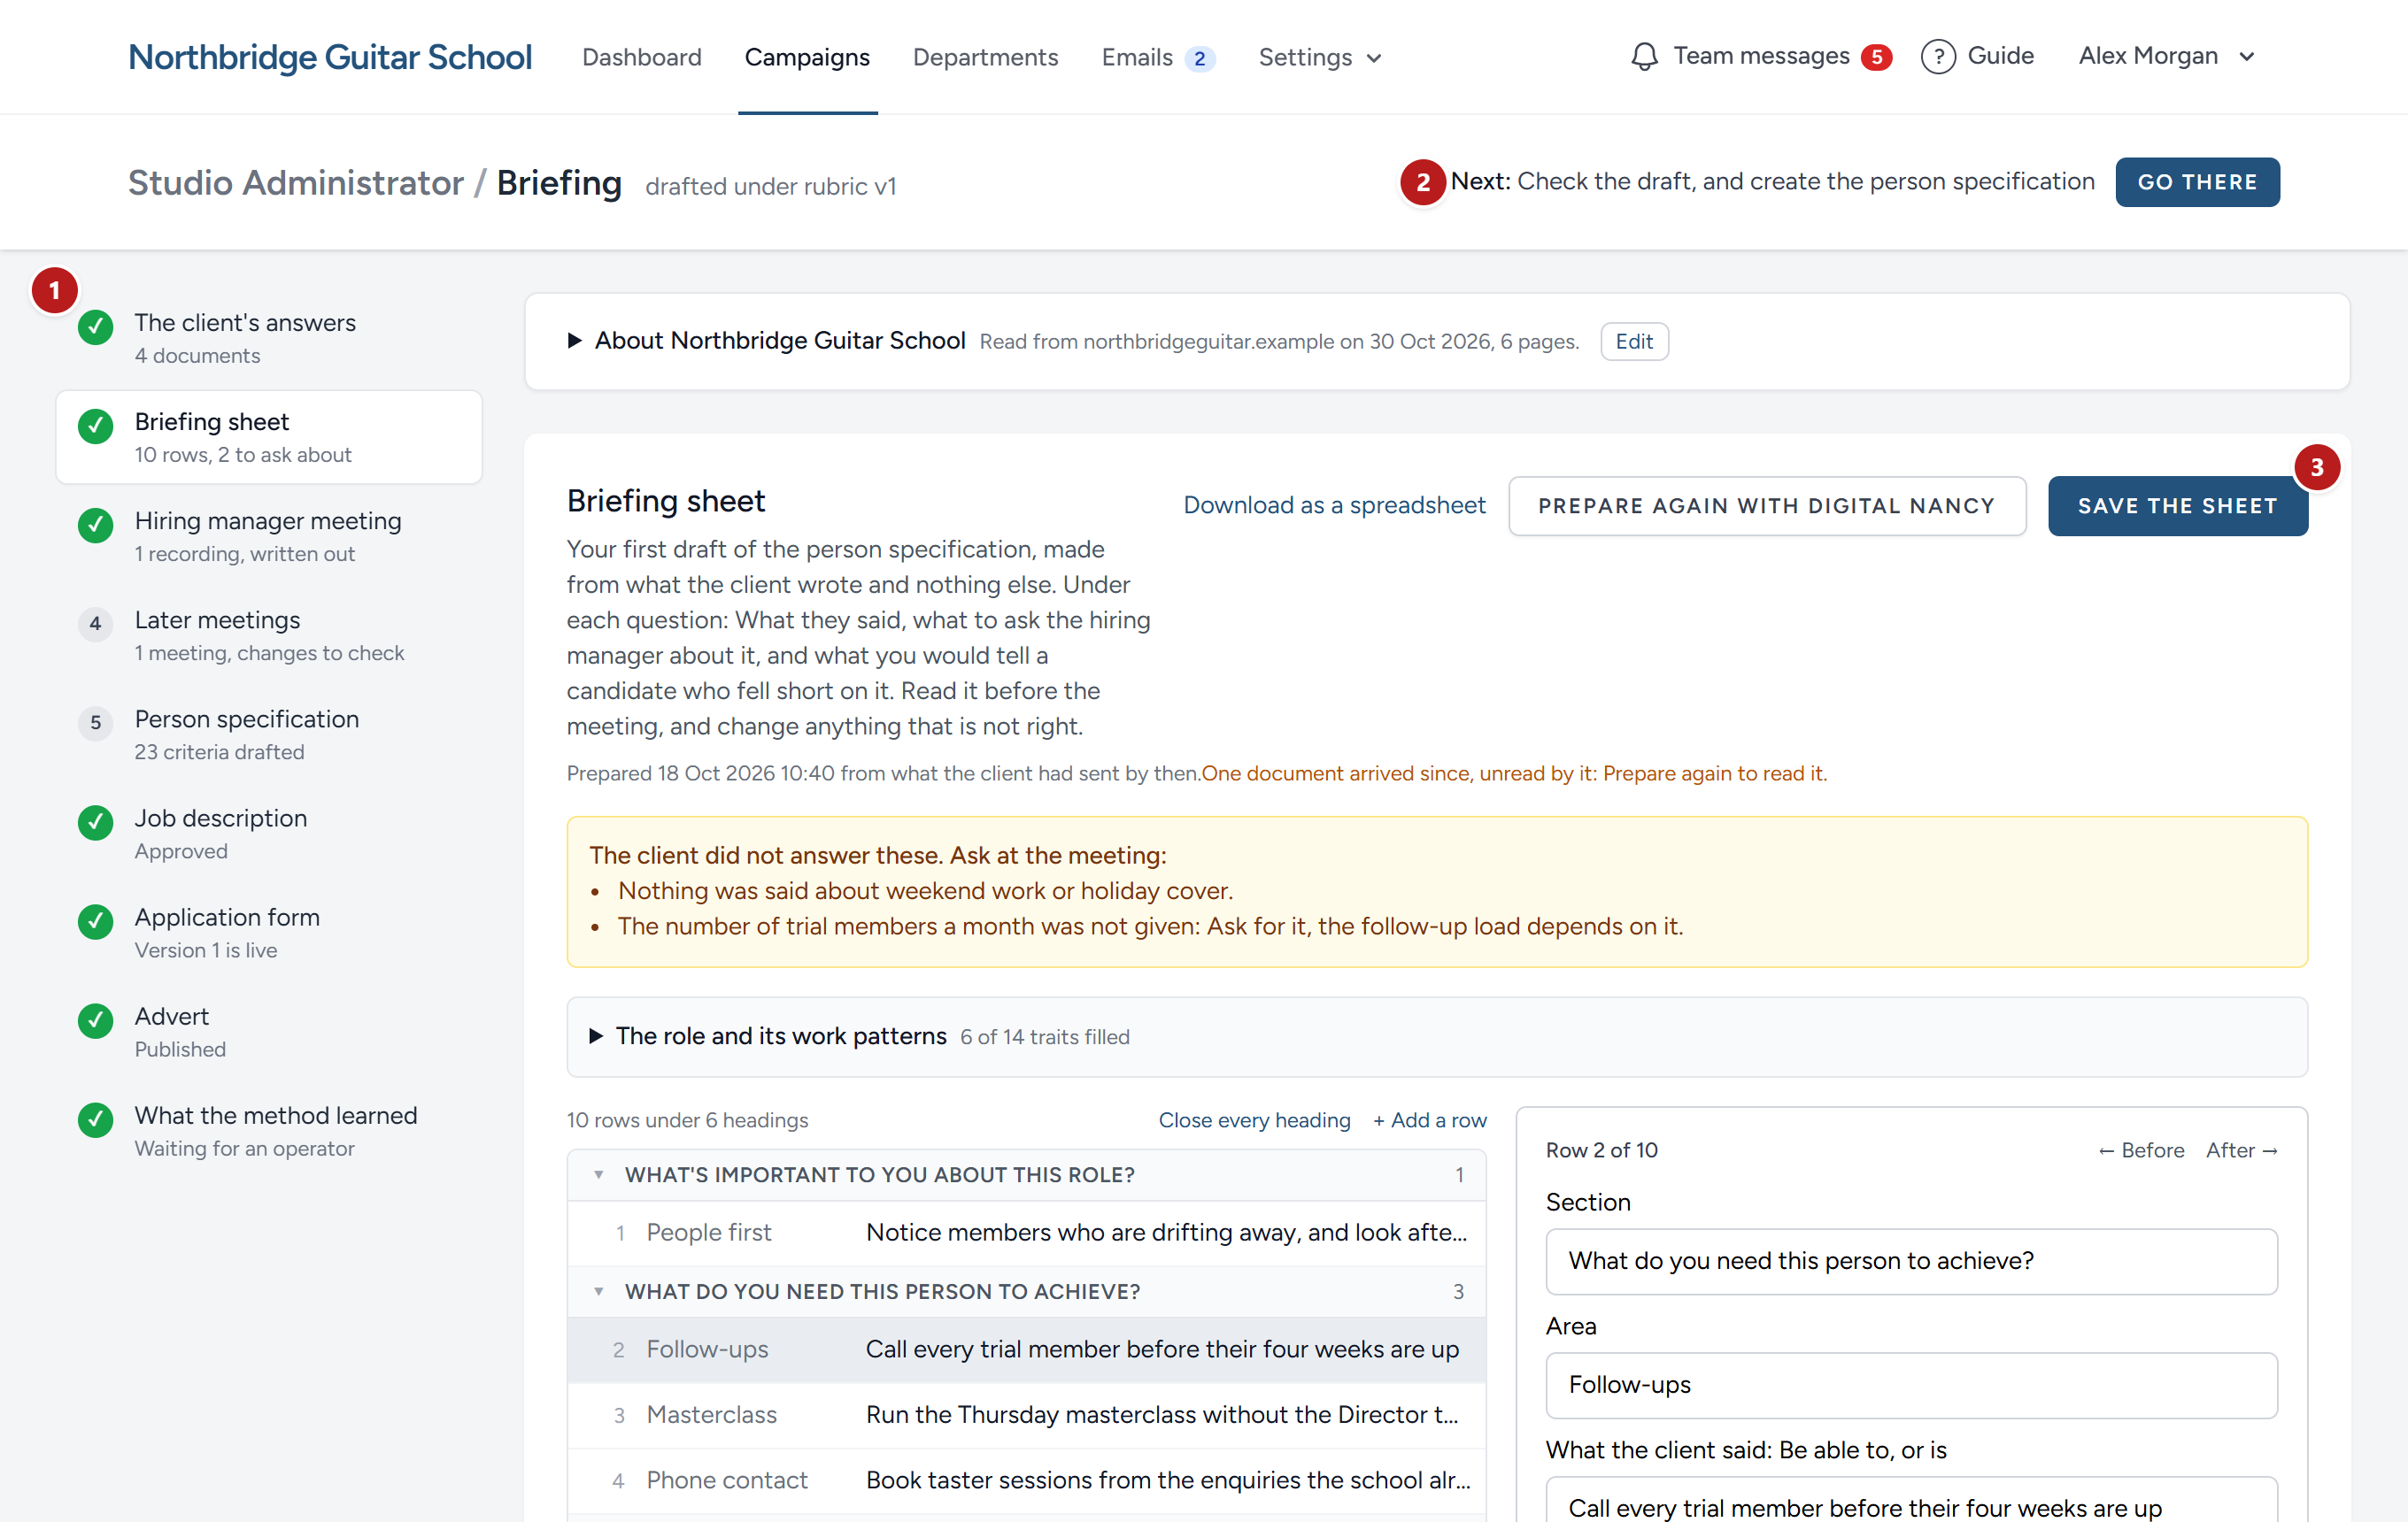This screenshot has height=1522, width=2408.
Task: Click + Add a row
Action: (1430, 1119)
